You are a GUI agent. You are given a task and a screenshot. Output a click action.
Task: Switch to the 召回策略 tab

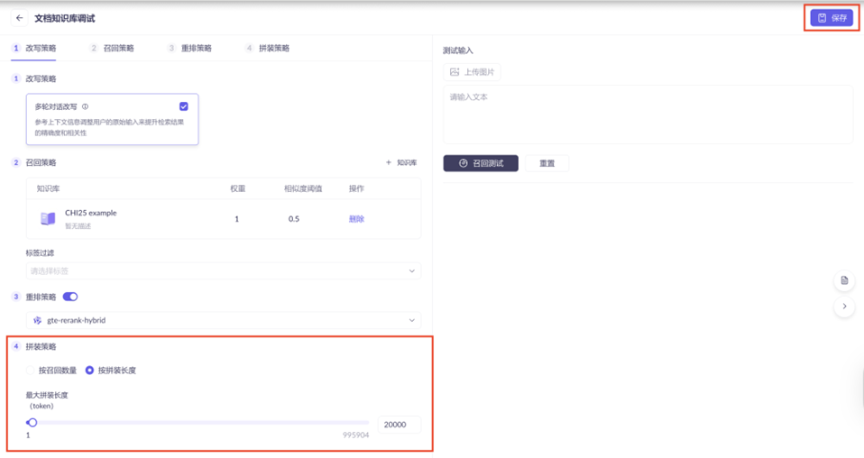click(112, 49)
